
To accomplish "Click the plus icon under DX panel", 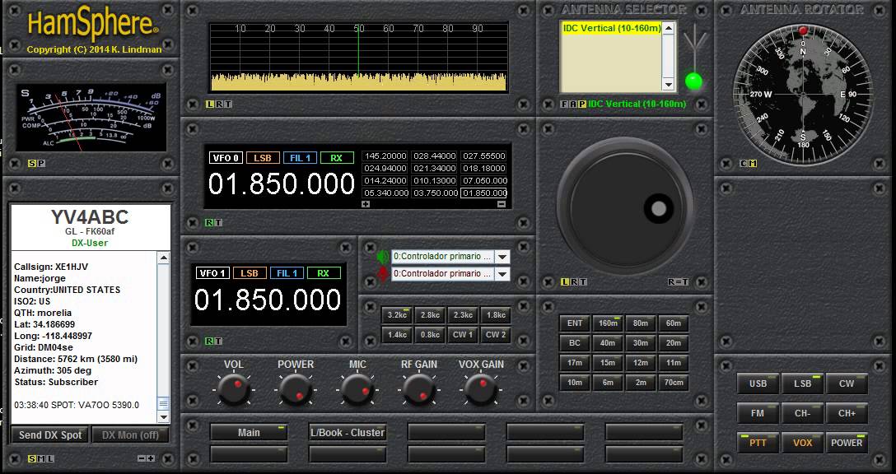I will (151, 458).
